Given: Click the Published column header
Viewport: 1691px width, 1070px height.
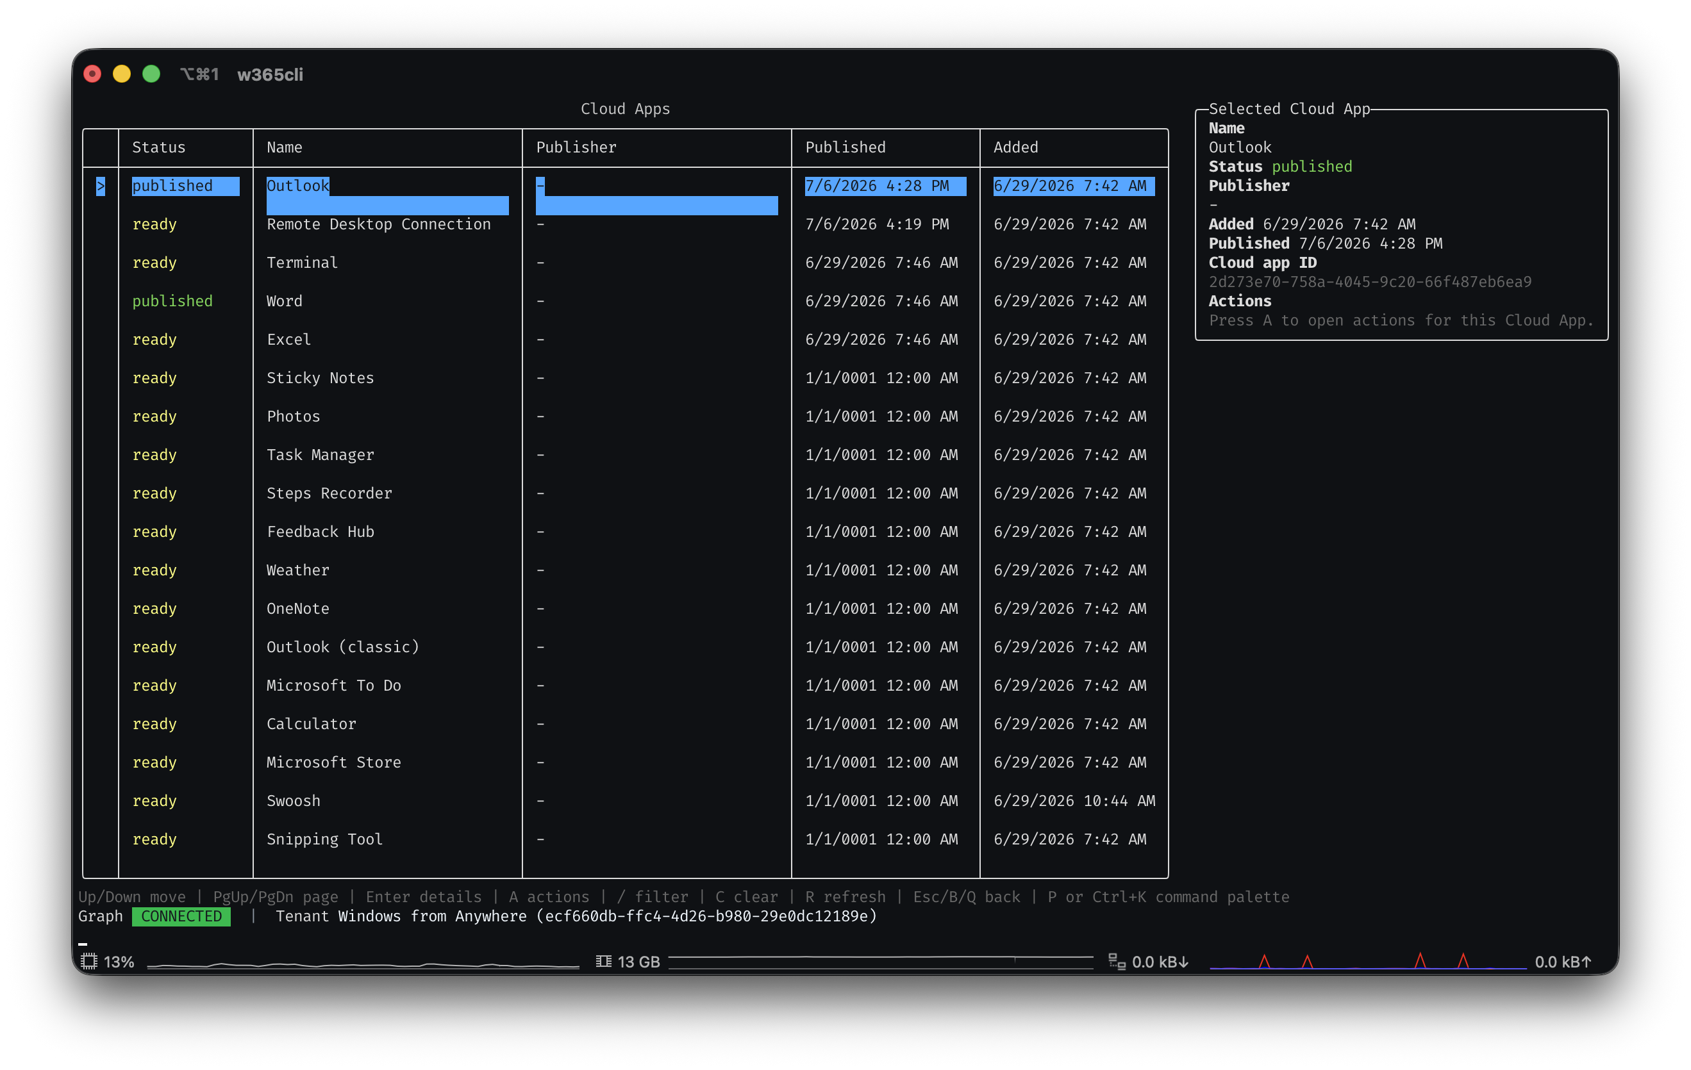Looking at the screenshot, I should click(x=845, y=147).
